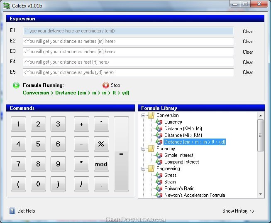Viewport: 271px width, 223px height.
Task: Click the number 0 key
Action: pos(38,184)
